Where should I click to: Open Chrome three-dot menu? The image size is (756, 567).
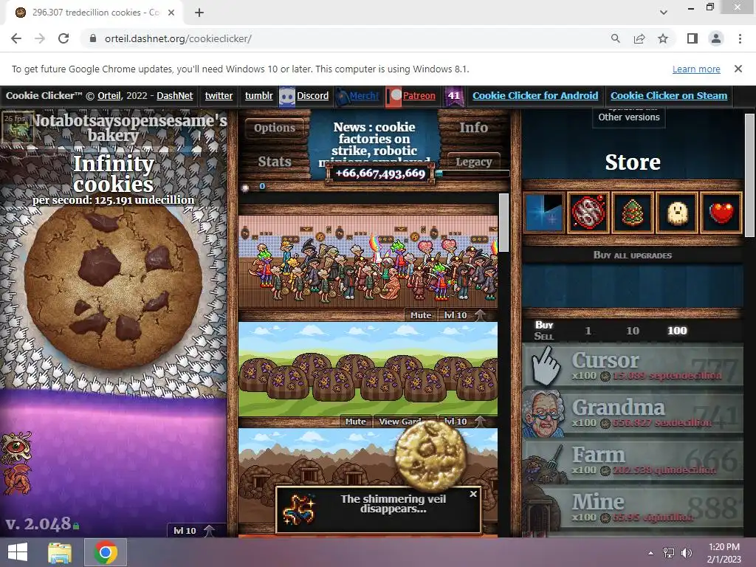[x=740, y=38]
